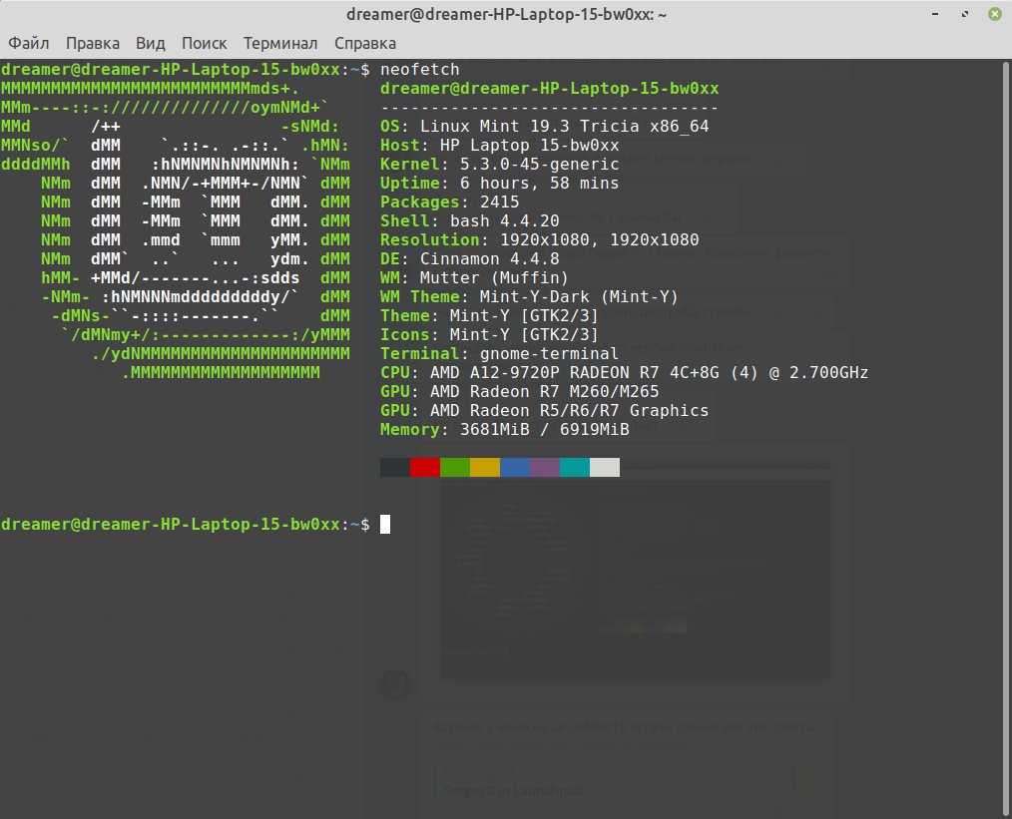Close the terminal window
The image size is (1012, 819).
click(x=995, y=14)
